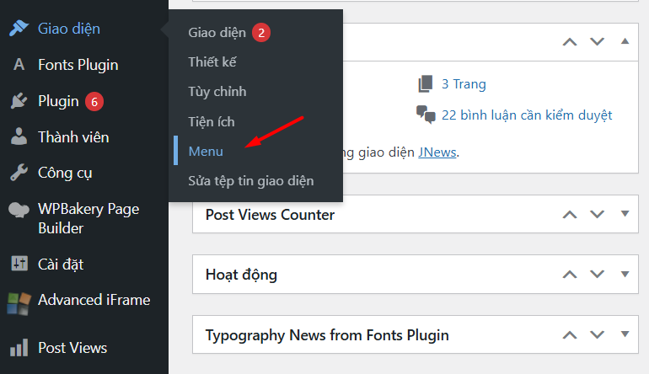Click the Hoạt động heading
The image size is (649, 374).
[x=241, y=275]
